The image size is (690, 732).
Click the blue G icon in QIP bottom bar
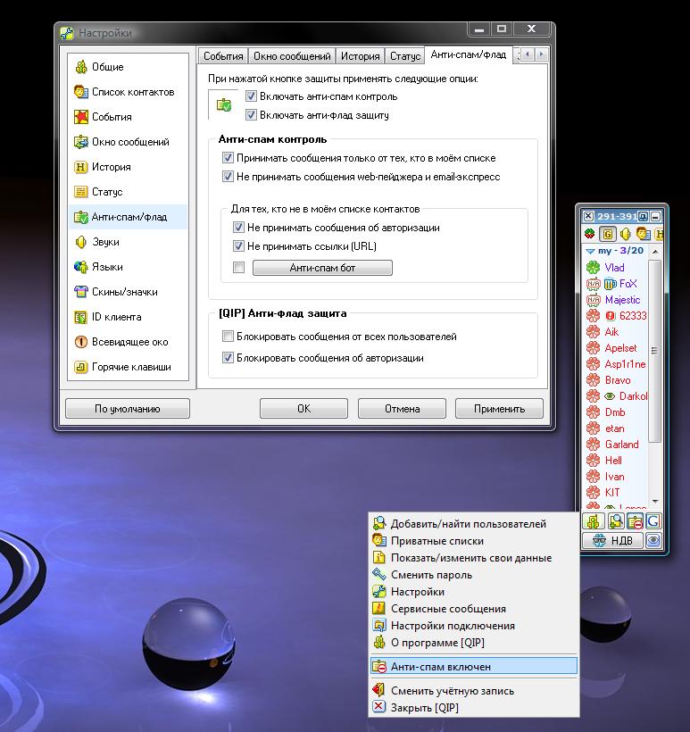coord(653,521)
